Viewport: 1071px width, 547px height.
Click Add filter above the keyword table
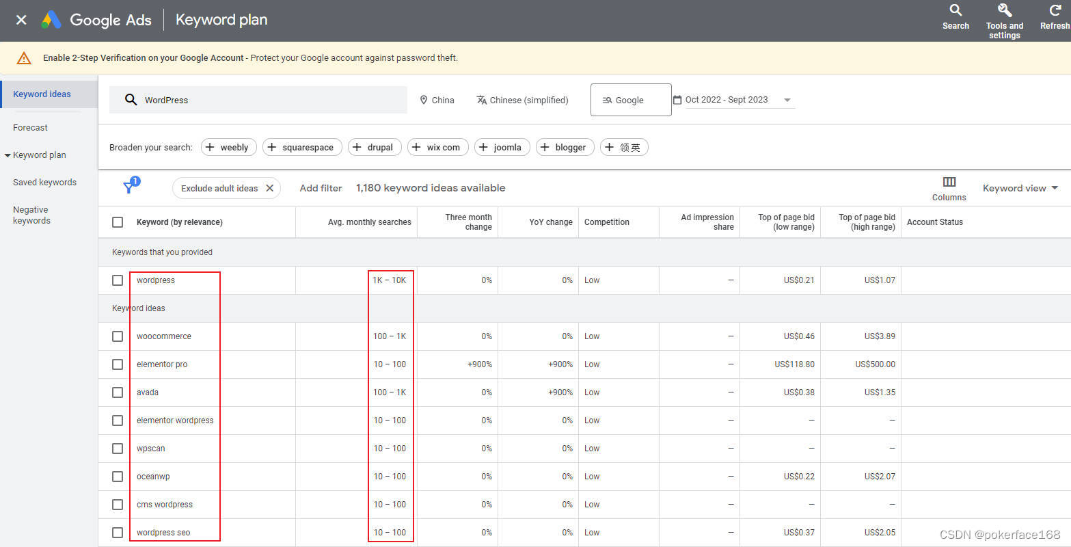(x=321, y=187)
